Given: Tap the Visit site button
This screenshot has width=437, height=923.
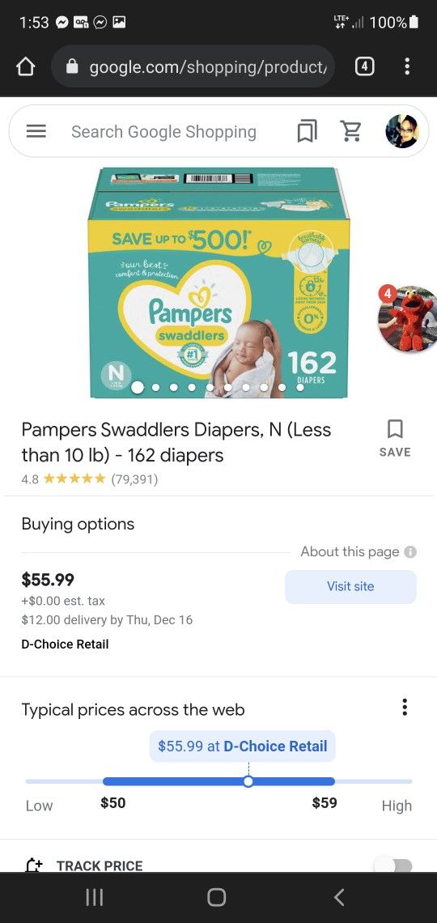Looking at the screenshot, I should 350,586.
